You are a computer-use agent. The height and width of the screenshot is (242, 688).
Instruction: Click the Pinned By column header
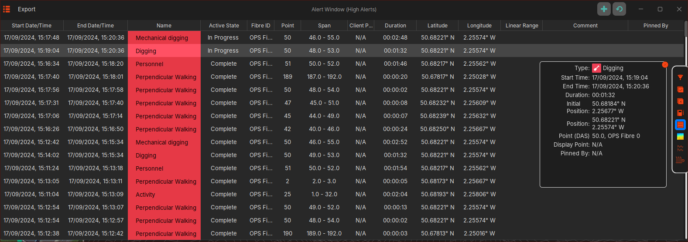point(655,26)
